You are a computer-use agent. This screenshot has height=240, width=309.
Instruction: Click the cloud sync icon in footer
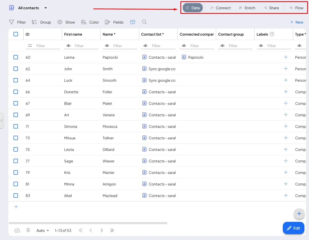tap(17, 231)
